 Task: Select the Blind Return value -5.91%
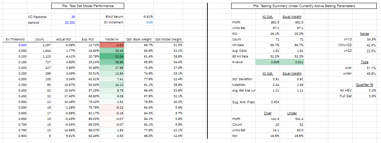point(148,17)
